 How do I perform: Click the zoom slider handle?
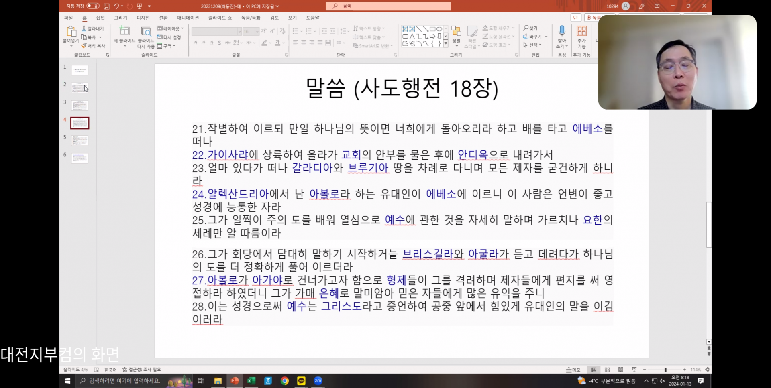pos(665,370)
